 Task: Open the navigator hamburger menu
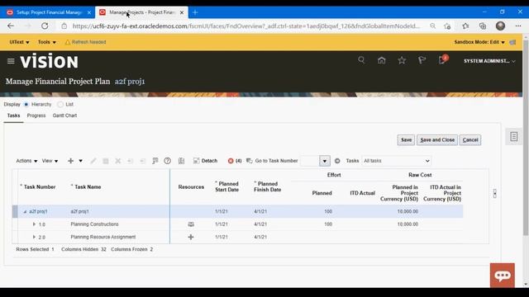[x=11, y=61]
